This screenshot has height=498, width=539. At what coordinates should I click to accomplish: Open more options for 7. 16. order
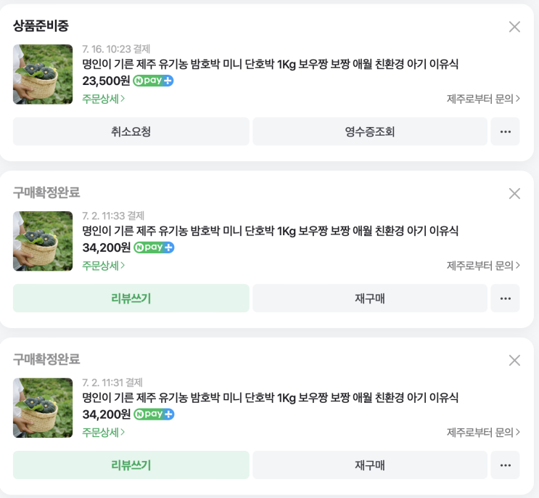coord(506,131)
